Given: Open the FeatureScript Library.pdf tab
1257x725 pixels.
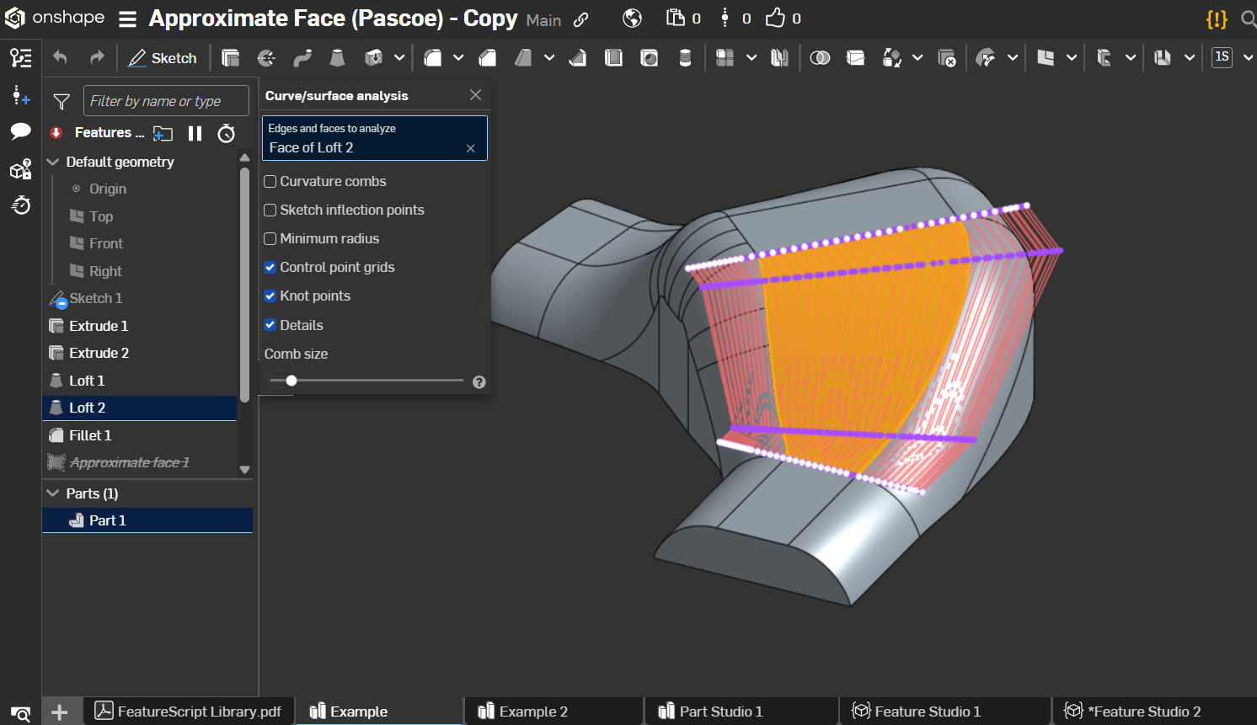Looking at the screenshot, I should click(189, 712).
